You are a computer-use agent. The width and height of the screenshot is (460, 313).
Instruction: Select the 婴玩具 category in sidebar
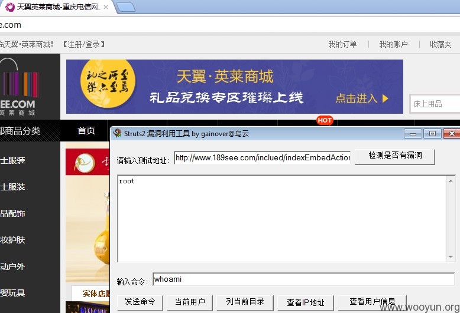pos(12,293)
